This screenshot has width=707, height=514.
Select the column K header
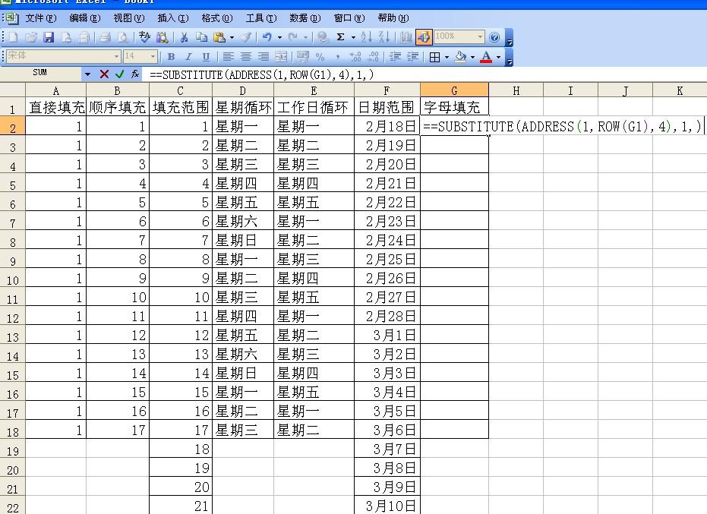click(x=680, y=90)
